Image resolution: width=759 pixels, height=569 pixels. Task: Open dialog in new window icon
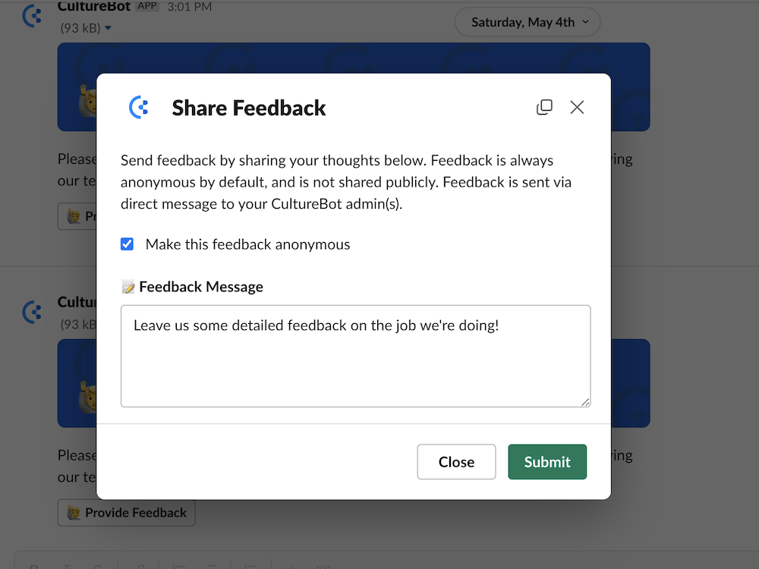[544, 107]
